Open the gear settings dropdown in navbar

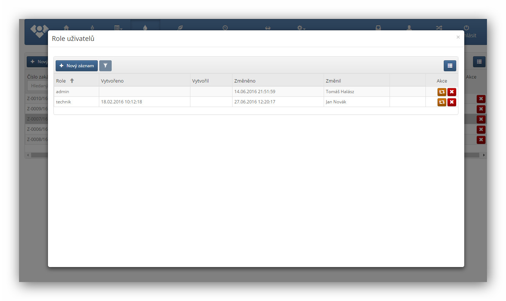tap(301, 27)
